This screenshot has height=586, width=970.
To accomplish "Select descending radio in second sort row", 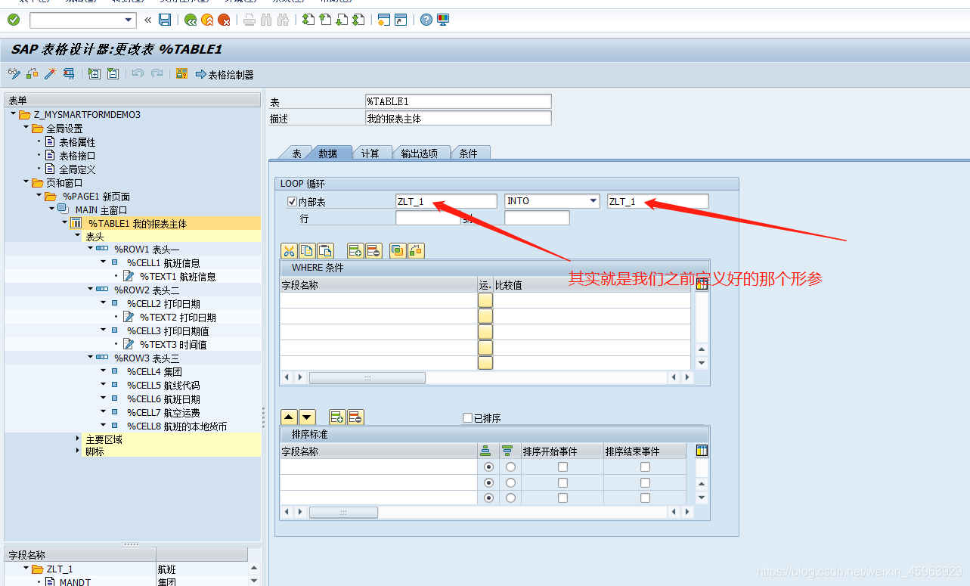I will tap(510, 482).
